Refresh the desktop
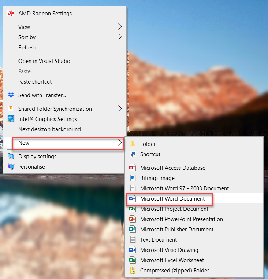This screenshot has height=279, width=268. (64, 48)
